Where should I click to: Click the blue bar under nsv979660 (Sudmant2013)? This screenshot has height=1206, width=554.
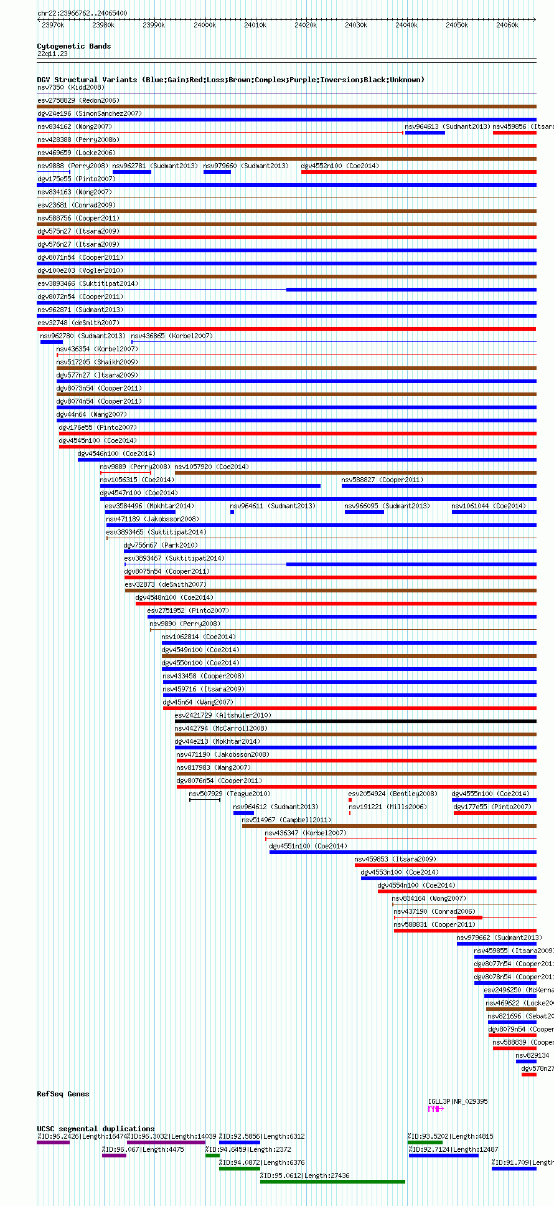(217, 172)
